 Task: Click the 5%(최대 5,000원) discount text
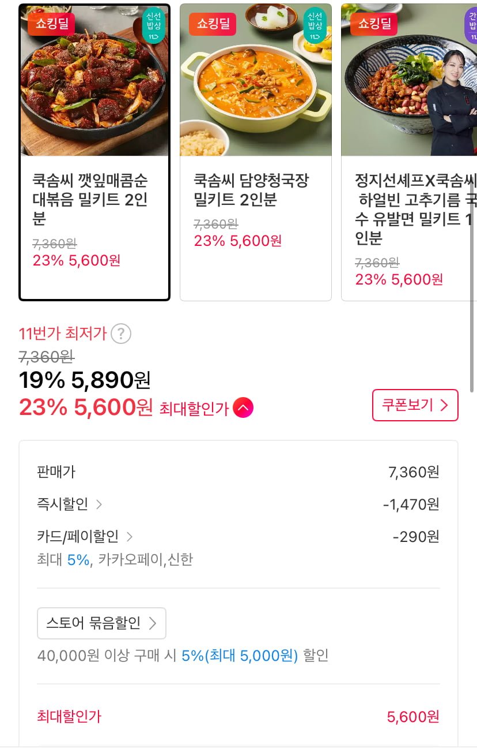(240, 656)
